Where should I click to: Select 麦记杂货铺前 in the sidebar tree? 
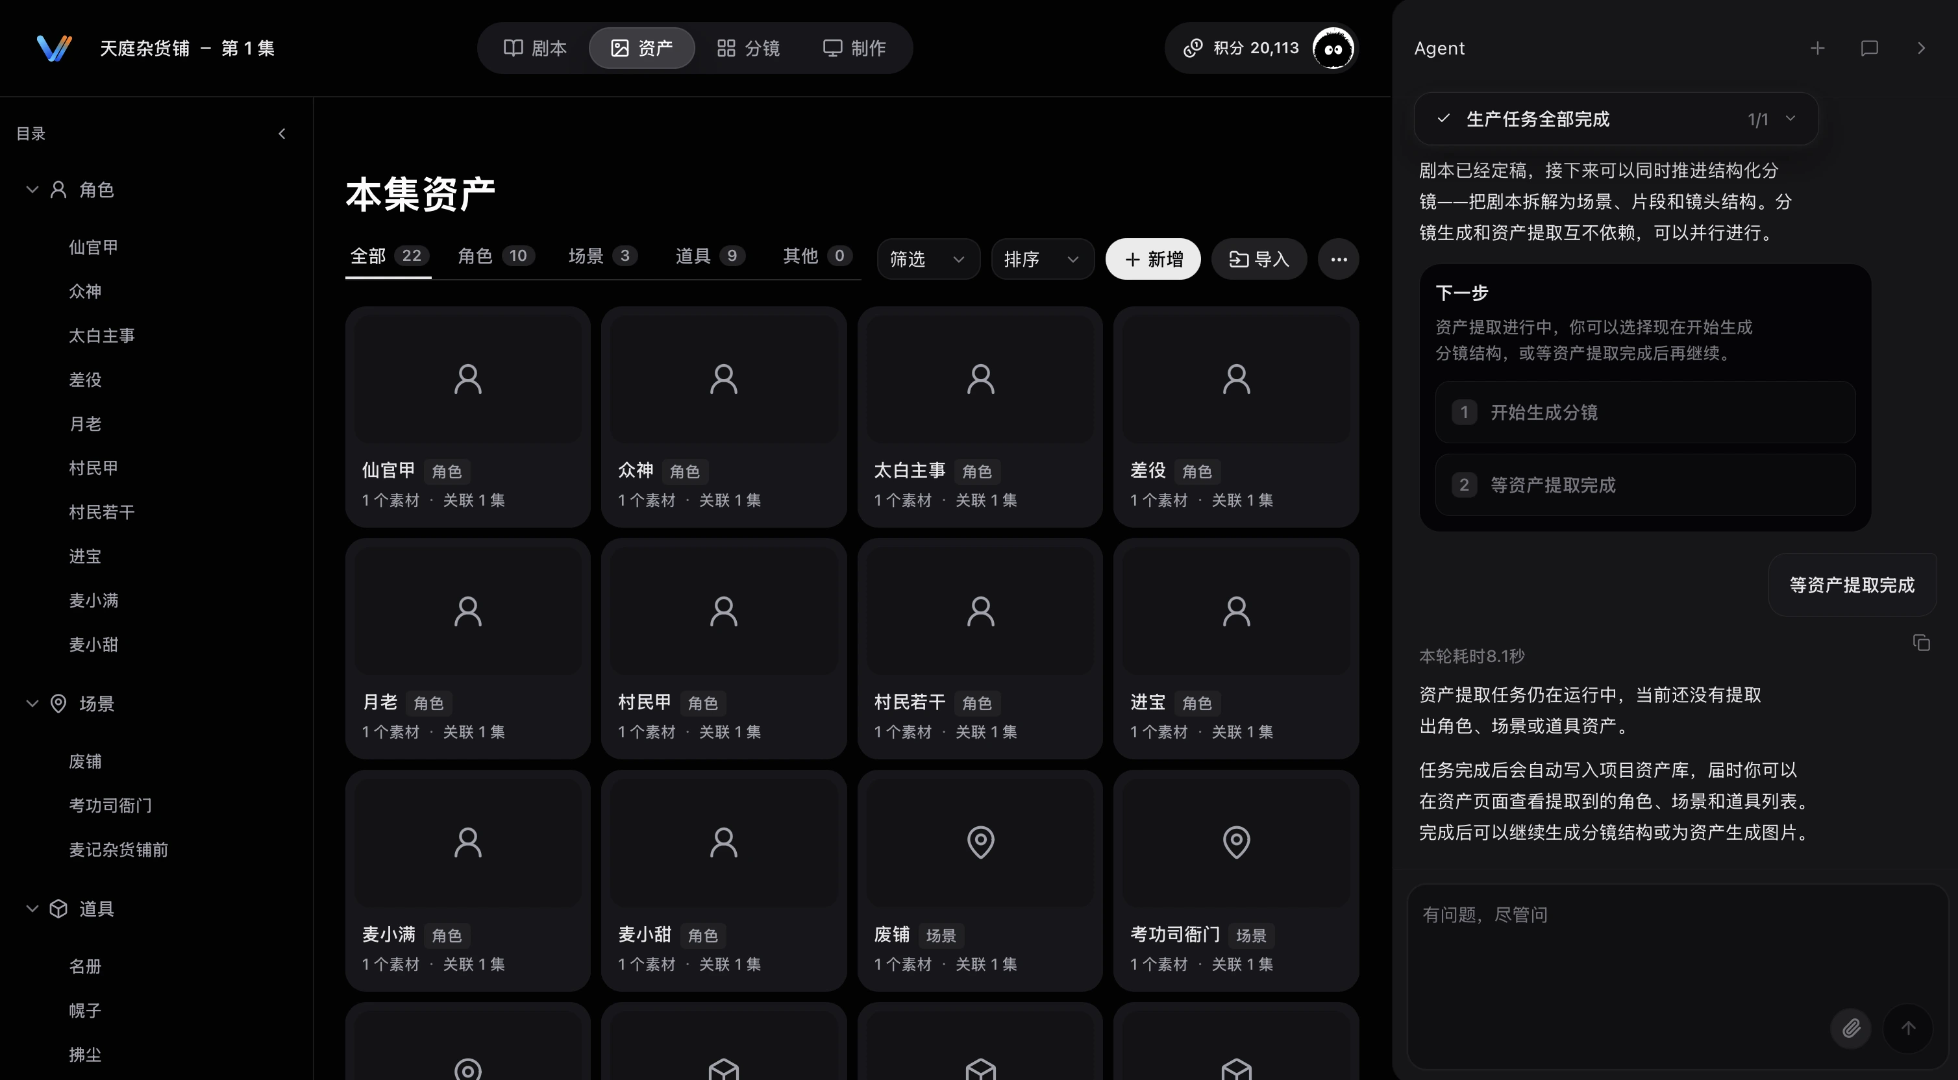[x=119, y=849]
